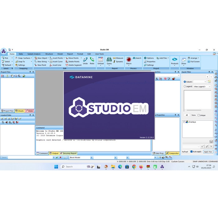Click the Show windows icon

click(183, 60)
